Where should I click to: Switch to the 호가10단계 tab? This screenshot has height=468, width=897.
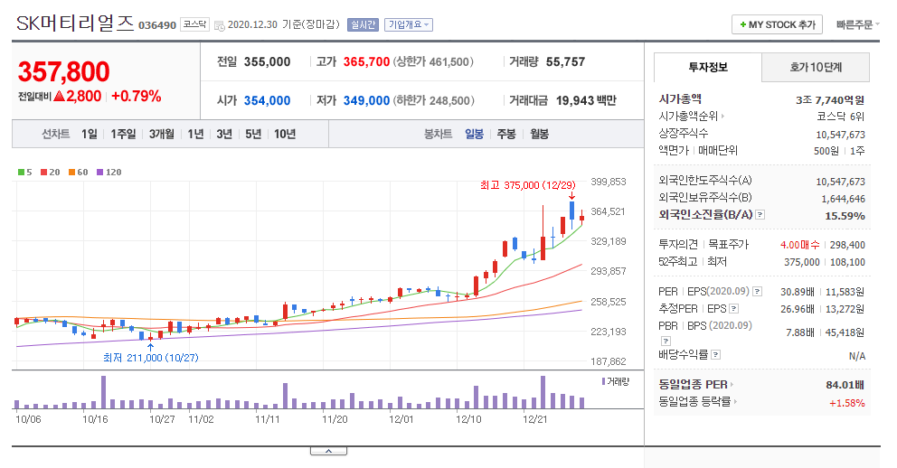click(x=816, y=68)
